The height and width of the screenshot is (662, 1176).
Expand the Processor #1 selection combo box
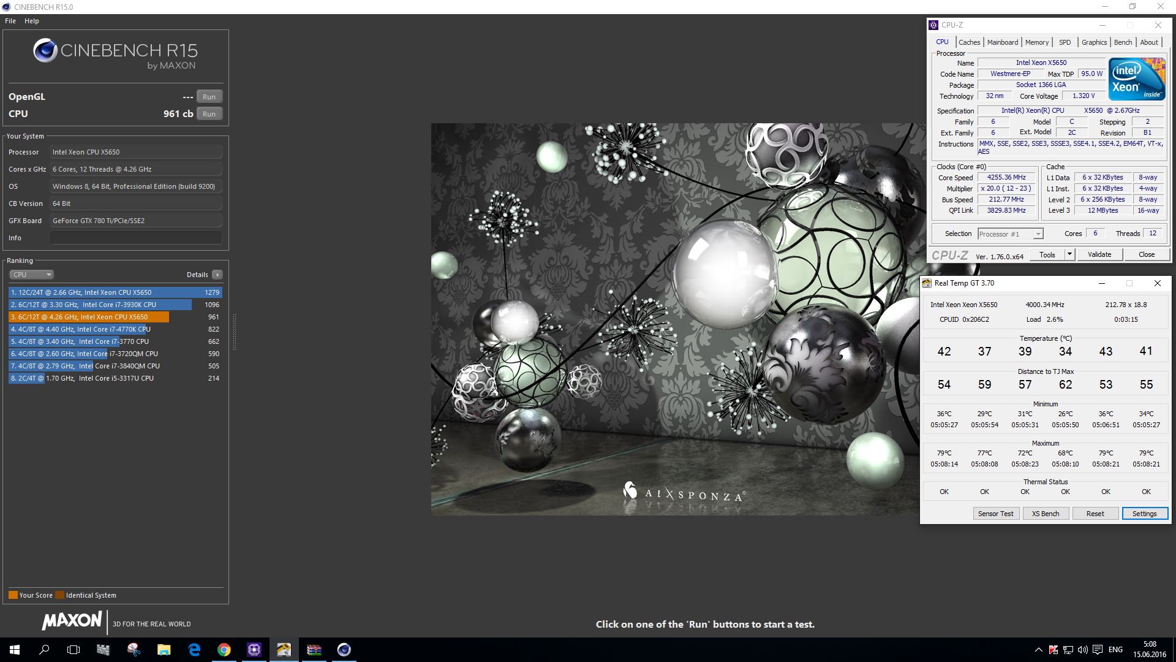(1038, 234)
